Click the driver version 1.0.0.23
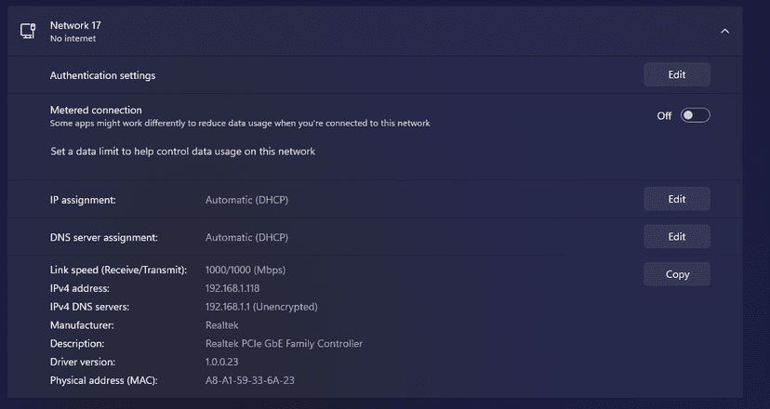The image size is (770, 409). 224,363
